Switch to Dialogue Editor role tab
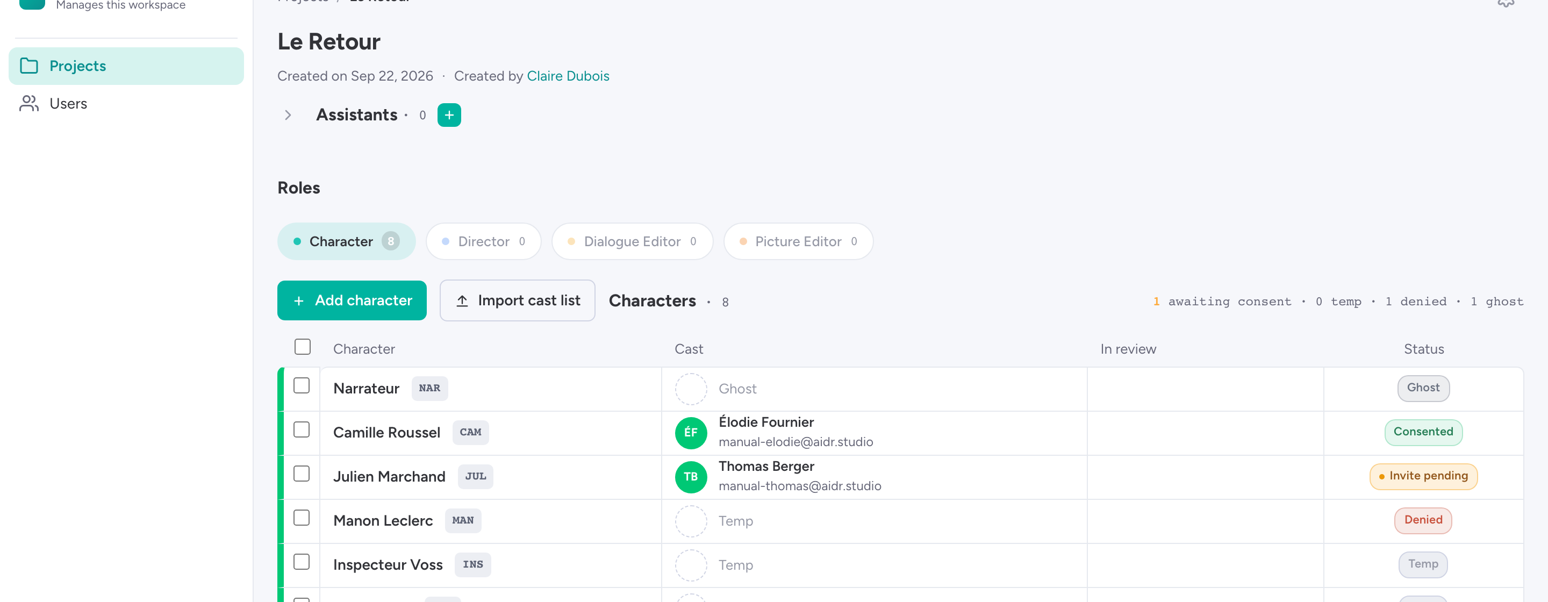Image resolution: width=1548 pixels, height=602 pixels. pyautogui.click(x=632, y=241)
